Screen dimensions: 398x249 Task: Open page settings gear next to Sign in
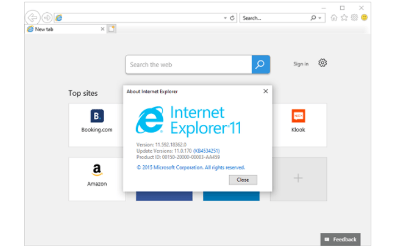coord(322,63)
